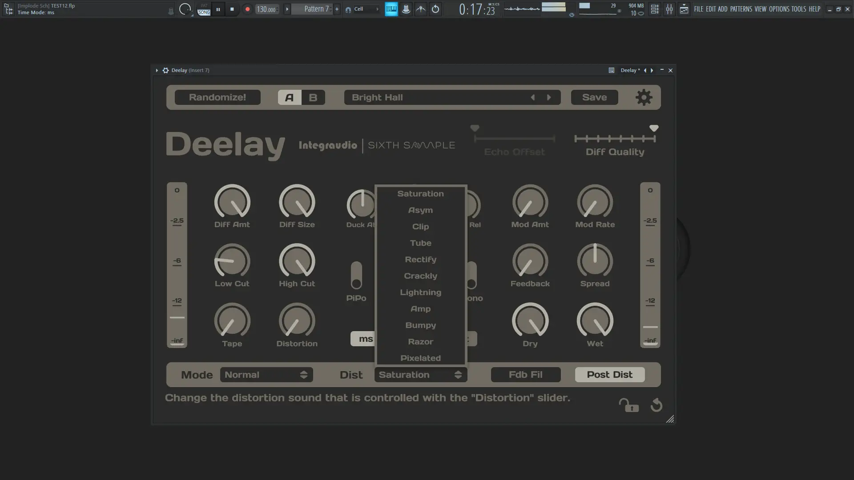The width and height of the screenshot is (854, 480).
Task: Open the plugin options gear in title bar
Action: click(165, 70)
